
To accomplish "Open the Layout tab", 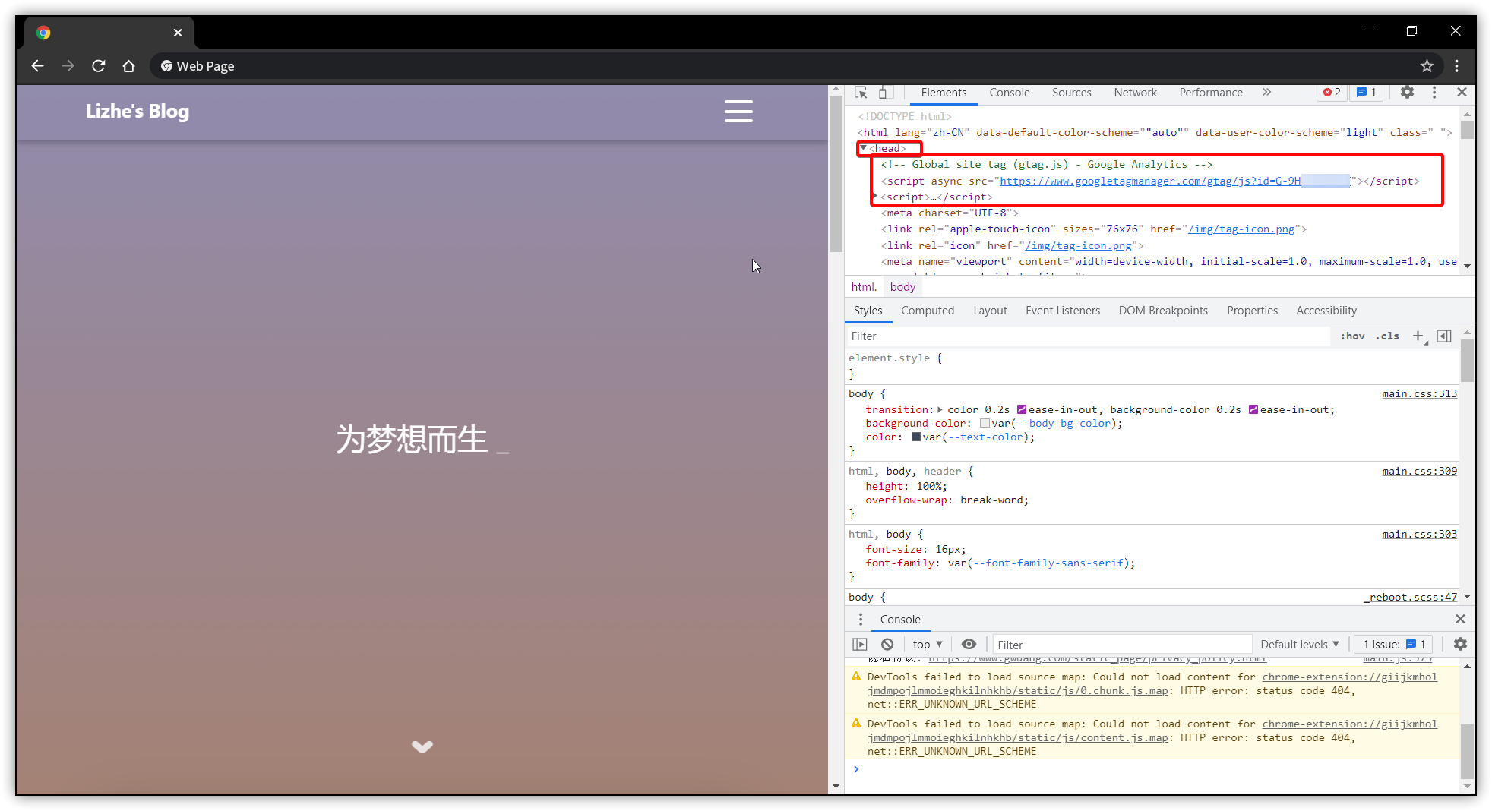I will (x=990, y=311).
